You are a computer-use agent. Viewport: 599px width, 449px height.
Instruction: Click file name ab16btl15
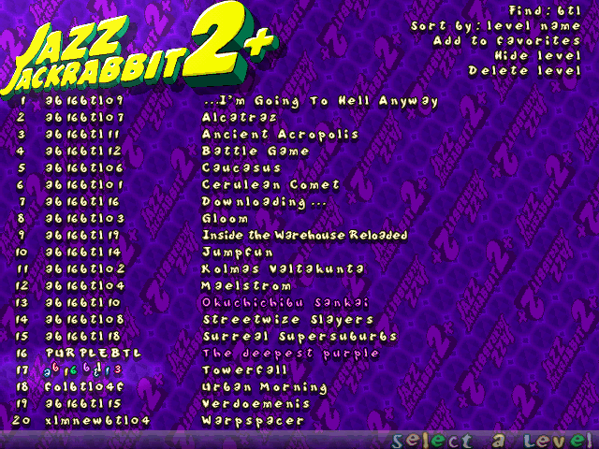pos(83,403)
